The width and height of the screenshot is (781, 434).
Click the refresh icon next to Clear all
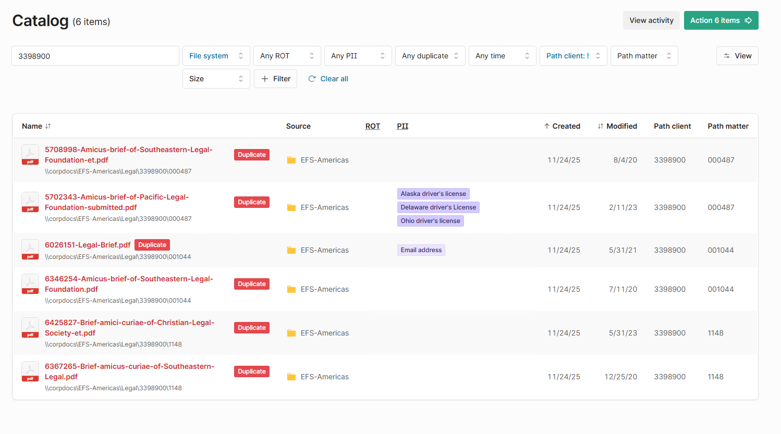click(x=312, y=79)
